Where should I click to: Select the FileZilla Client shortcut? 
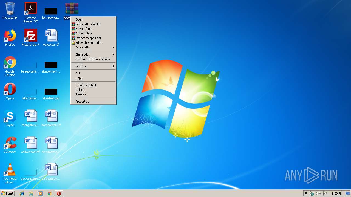[30, 38]
